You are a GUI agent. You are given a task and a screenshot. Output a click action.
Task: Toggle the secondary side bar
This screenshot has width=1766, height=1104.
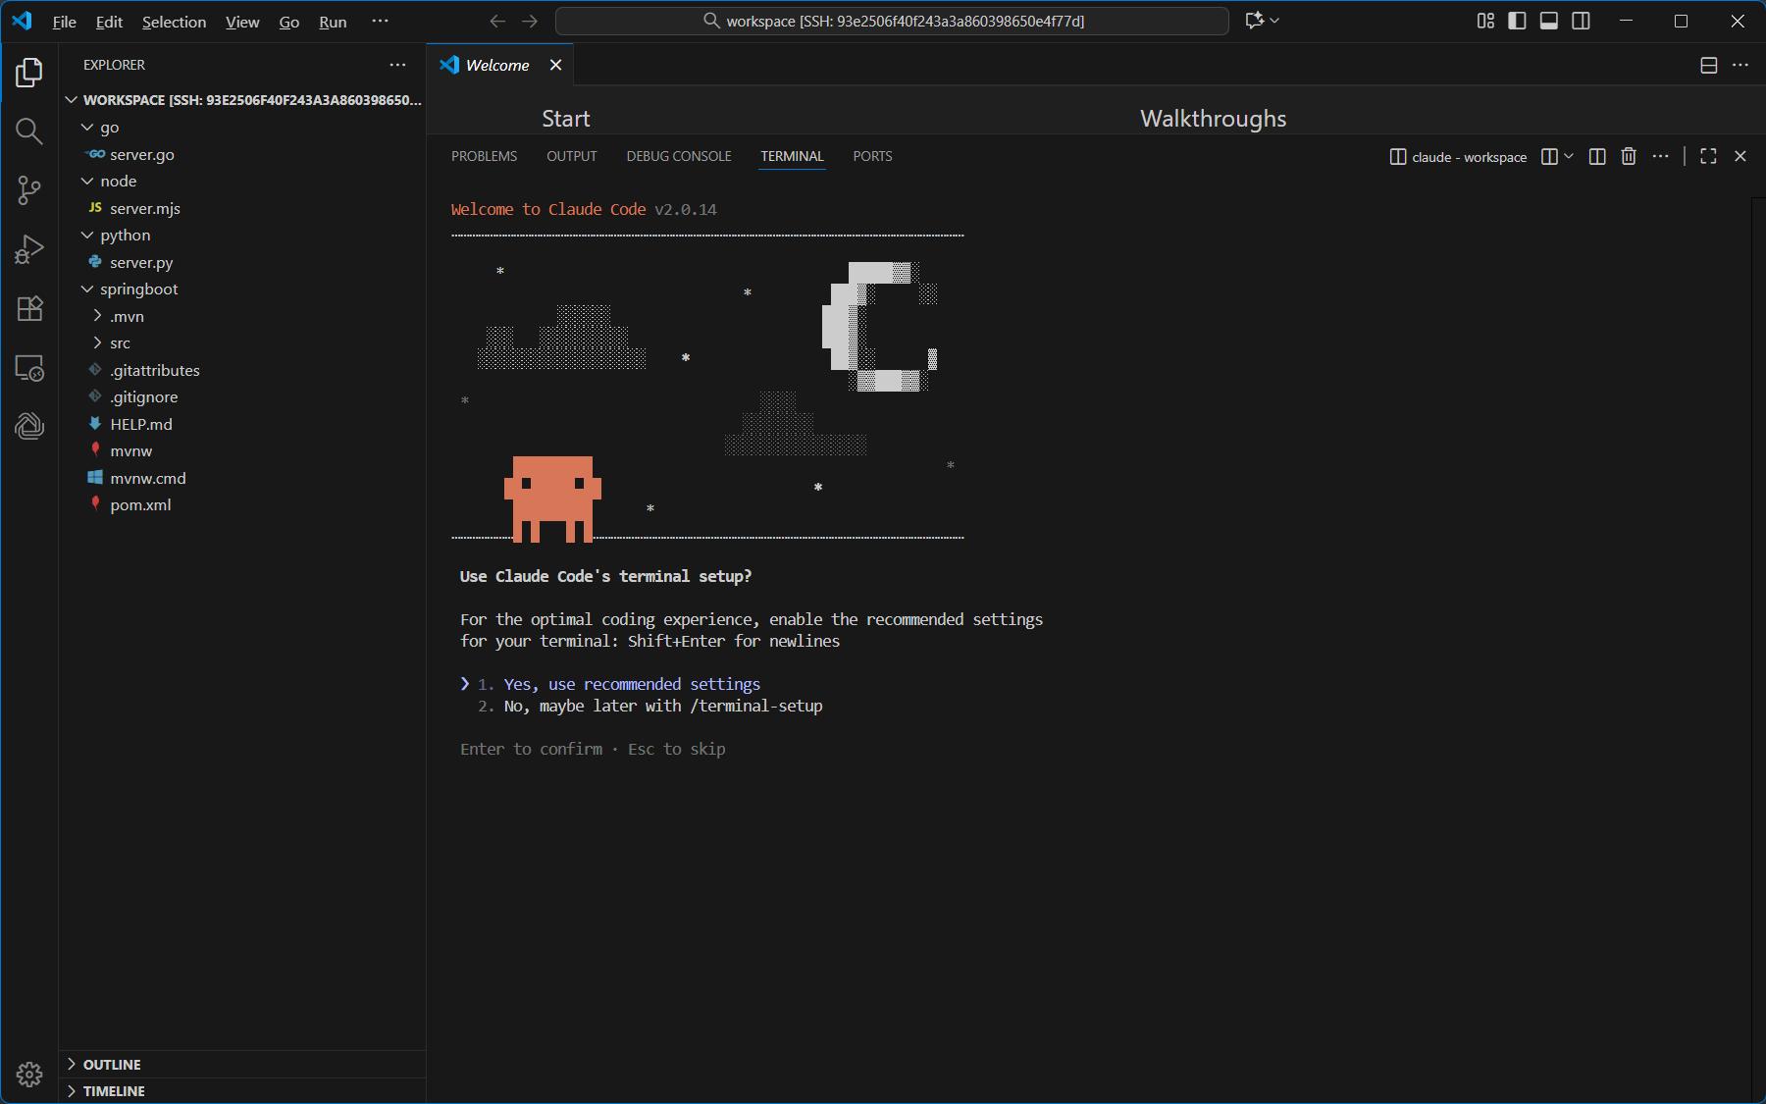(x=1582, y=21)
